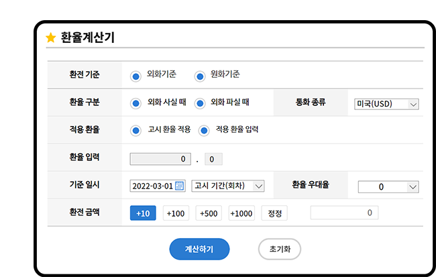Select the 외화기준 radio button
This screenshot has height=277, width=436.
coord(135,75)
